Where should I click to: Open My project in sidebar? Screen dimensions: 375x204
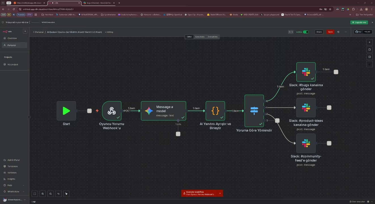pyautogui.click(x=14, y=64)
